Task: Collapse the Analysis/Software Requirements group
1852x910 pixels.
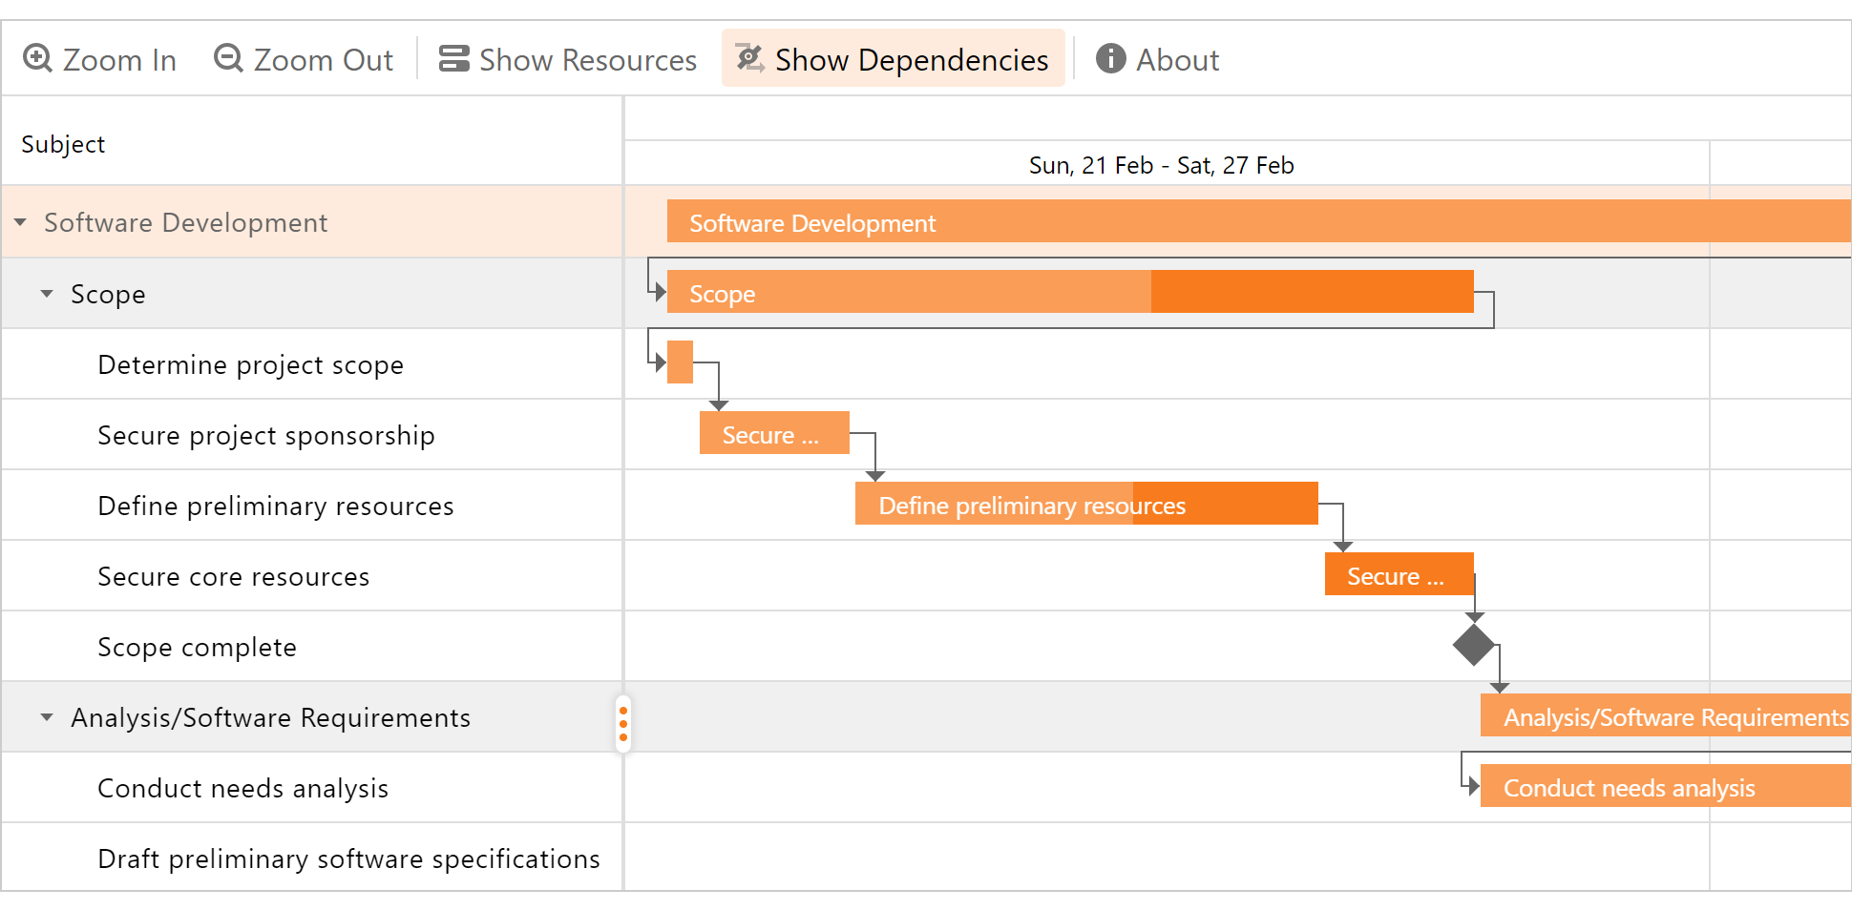Action: 47,716
